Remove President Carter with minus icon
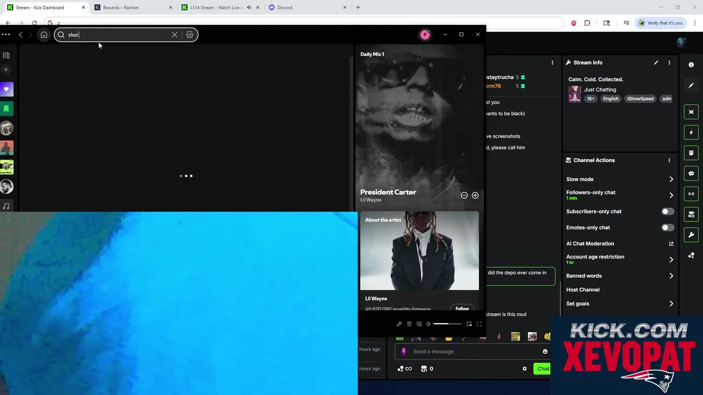 coord(464,195)
